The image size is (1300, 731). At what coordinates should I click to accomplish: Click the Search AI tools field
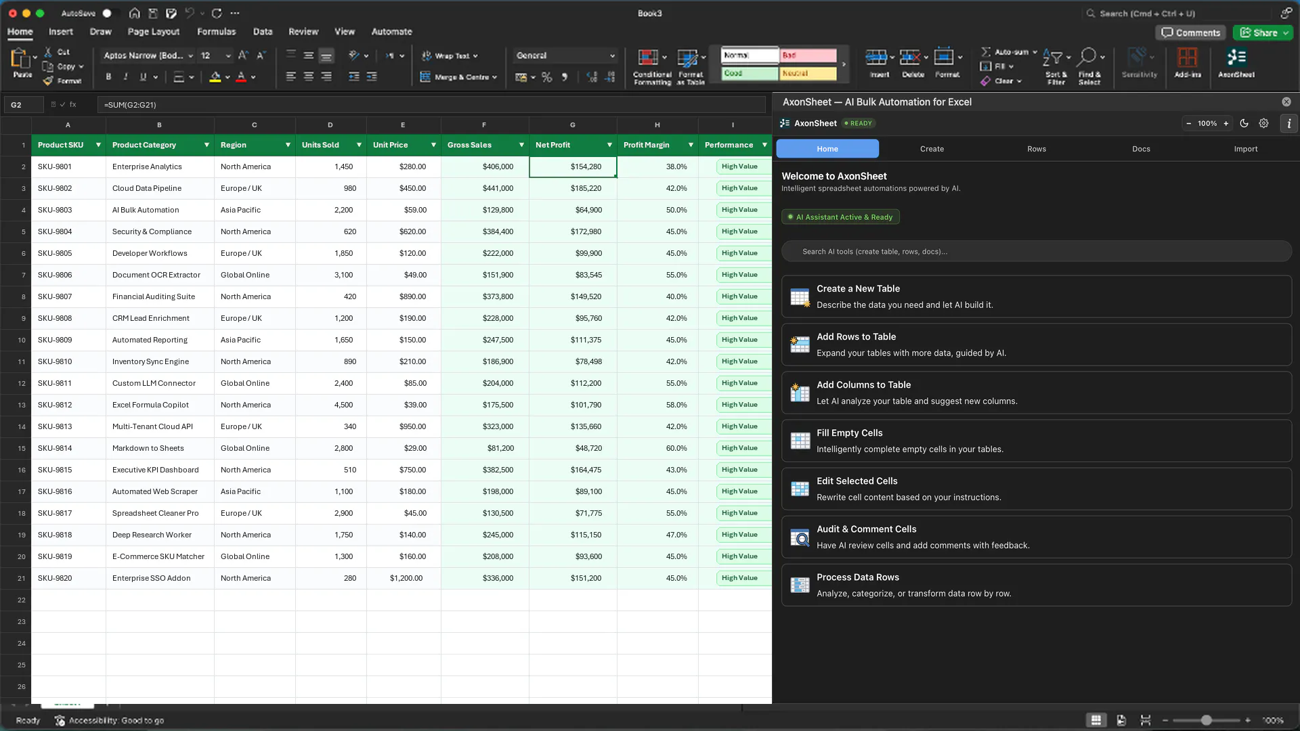(x=1037, y=252)
